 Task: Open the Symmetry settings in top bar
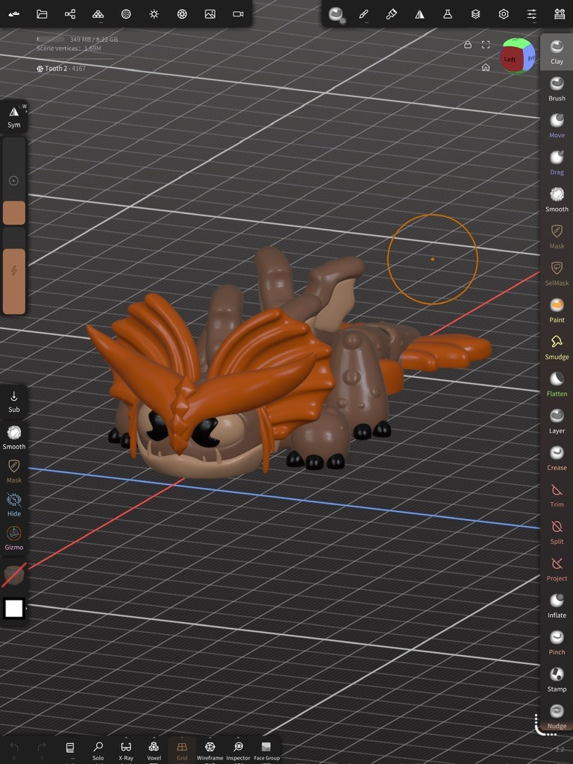click(419, 14)
